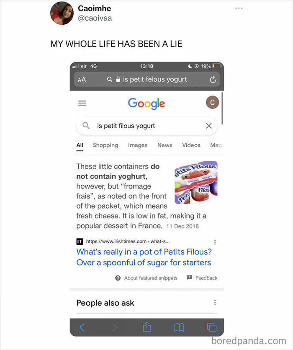
Task: Tap the magnifier search icon
Action: click(x=86, y=126)
